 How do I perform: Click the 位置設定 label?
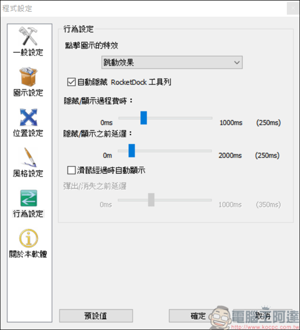click(28, 133)
